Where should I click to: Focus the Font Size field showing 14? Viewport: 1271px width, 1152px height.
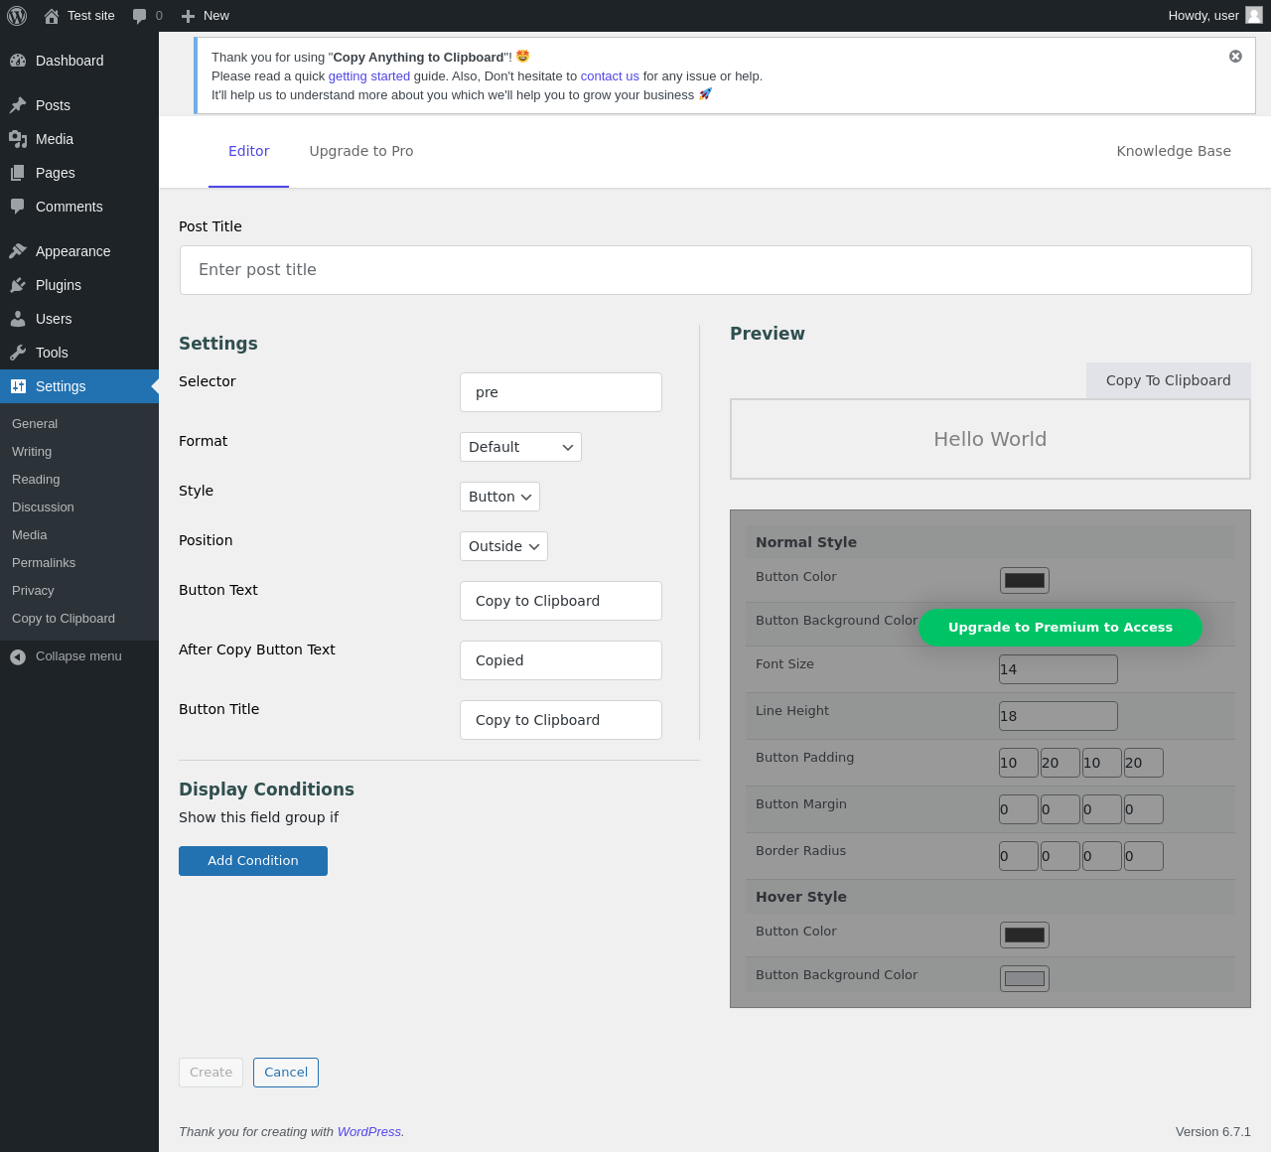tap(1059, 669)
